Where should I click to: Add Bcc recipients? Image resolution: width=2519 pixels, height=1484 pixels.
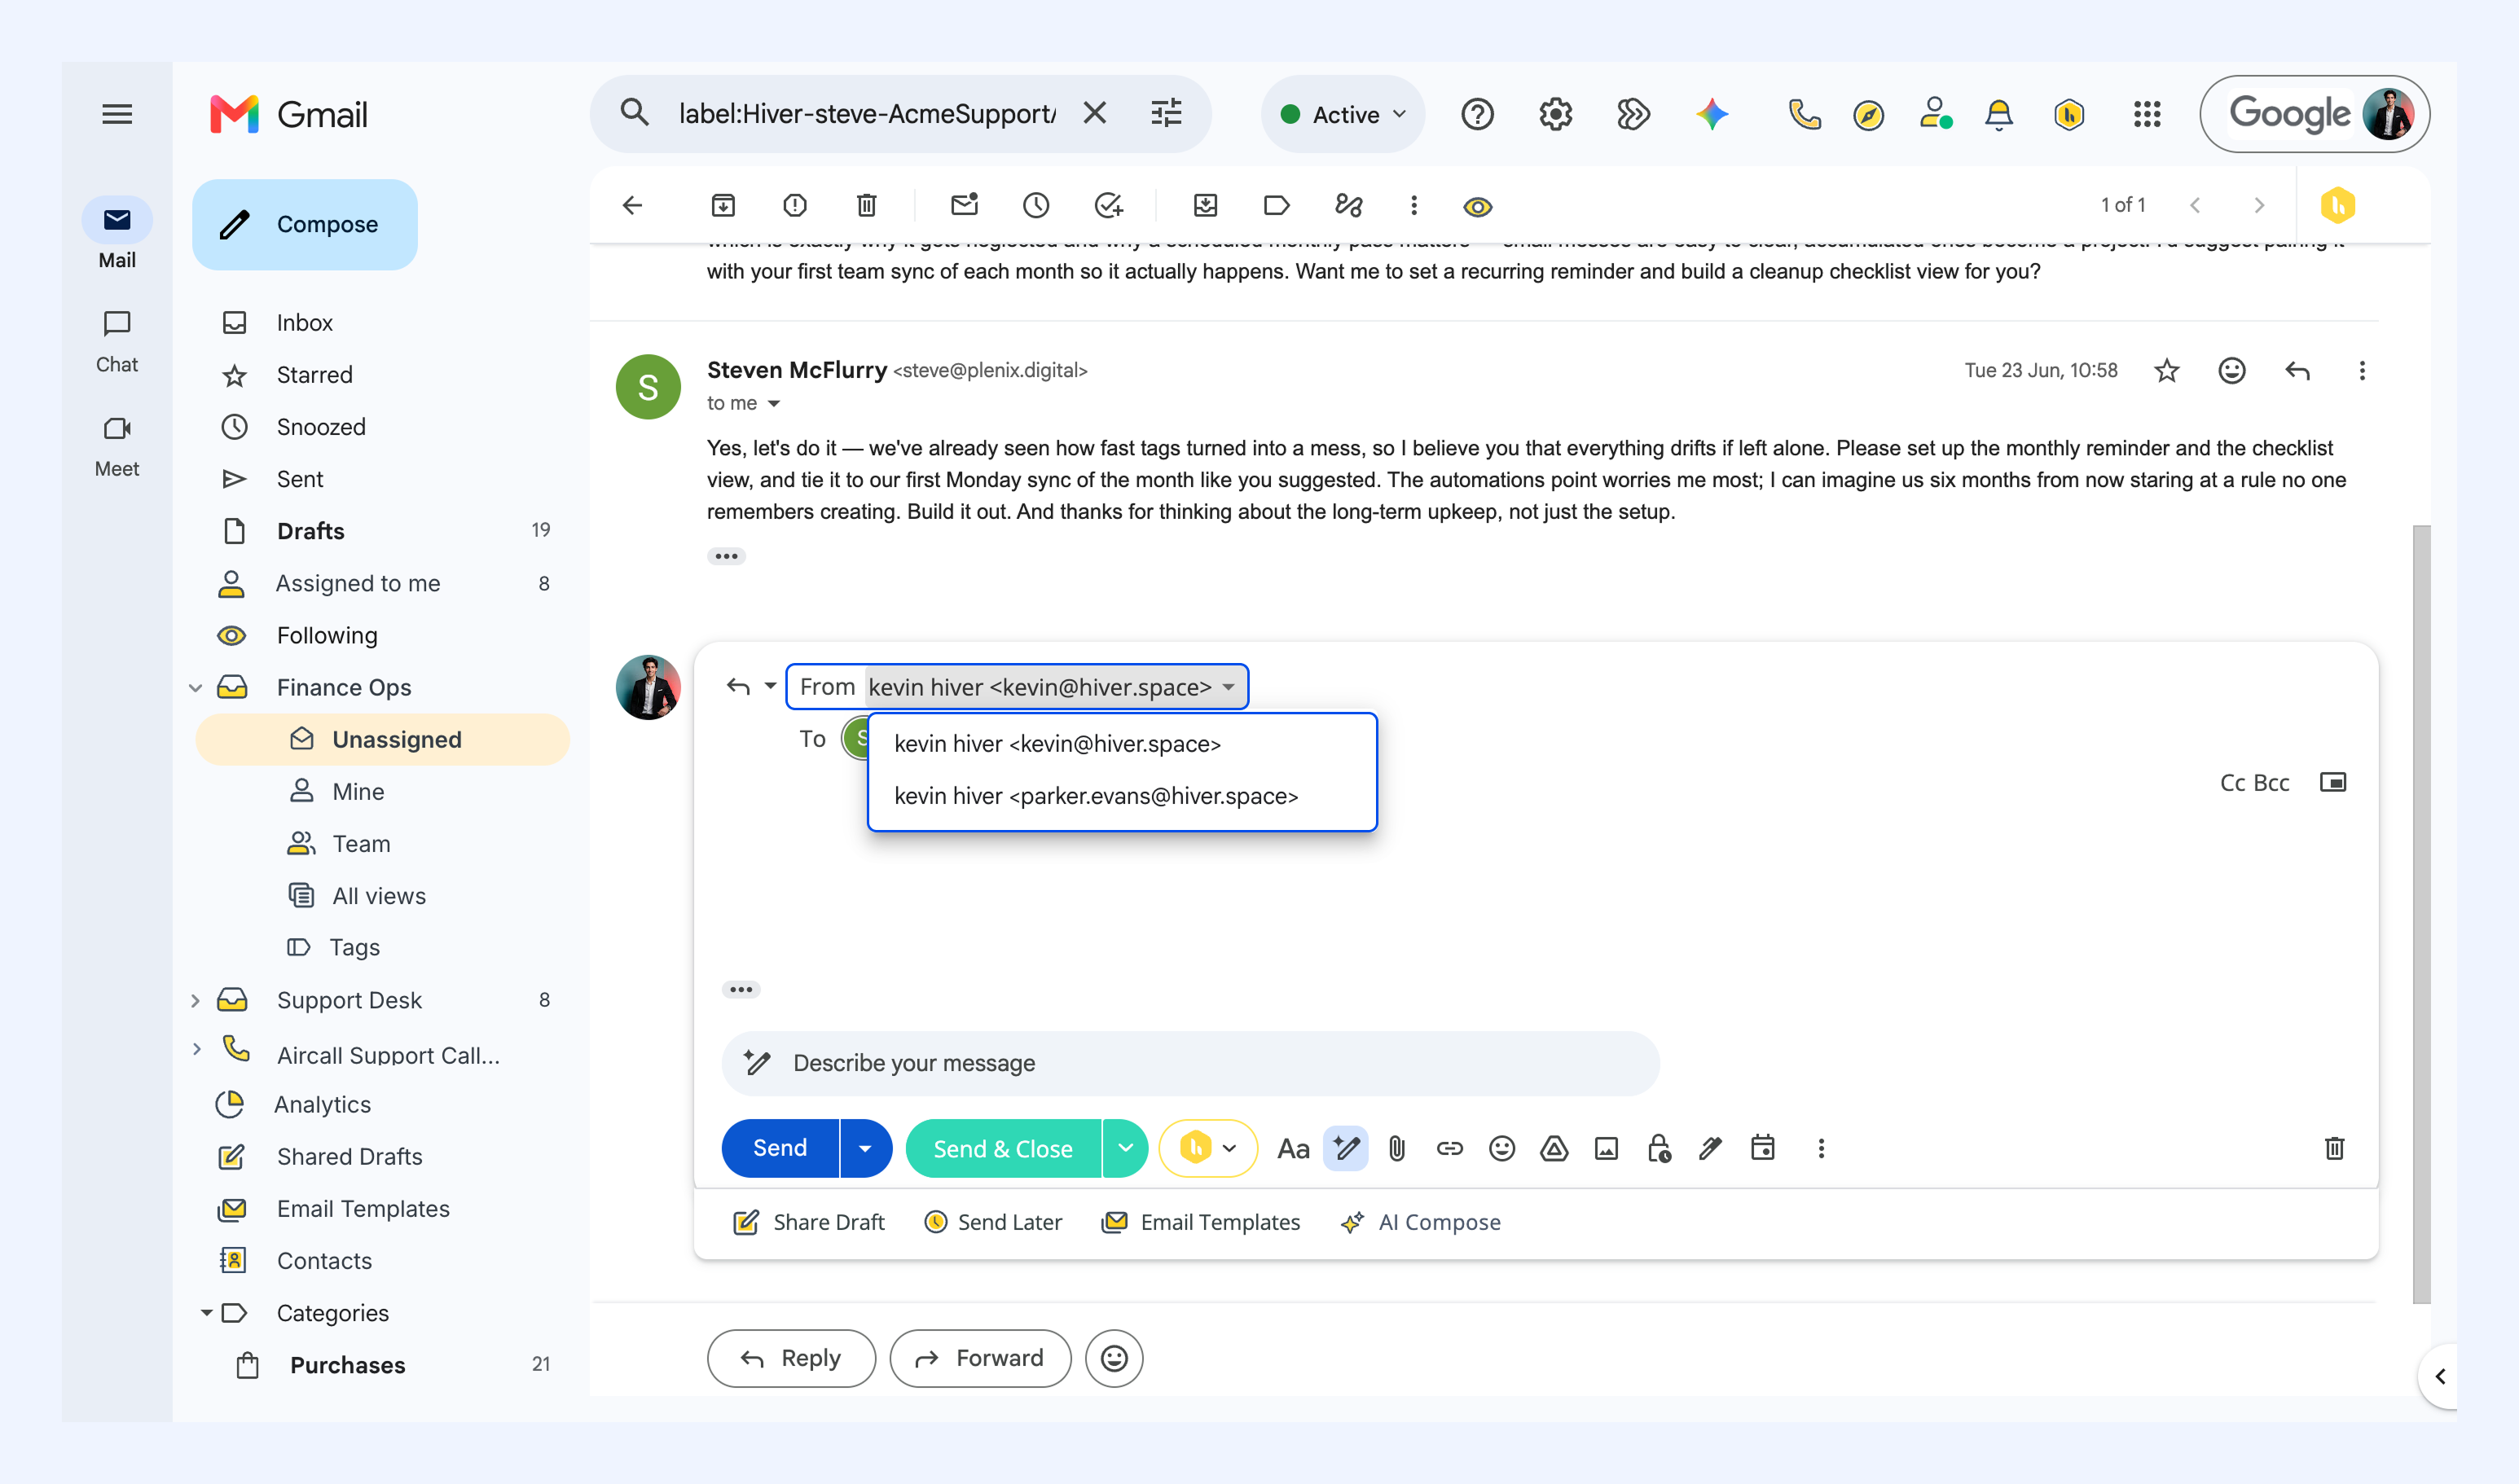coord(2272,783)
